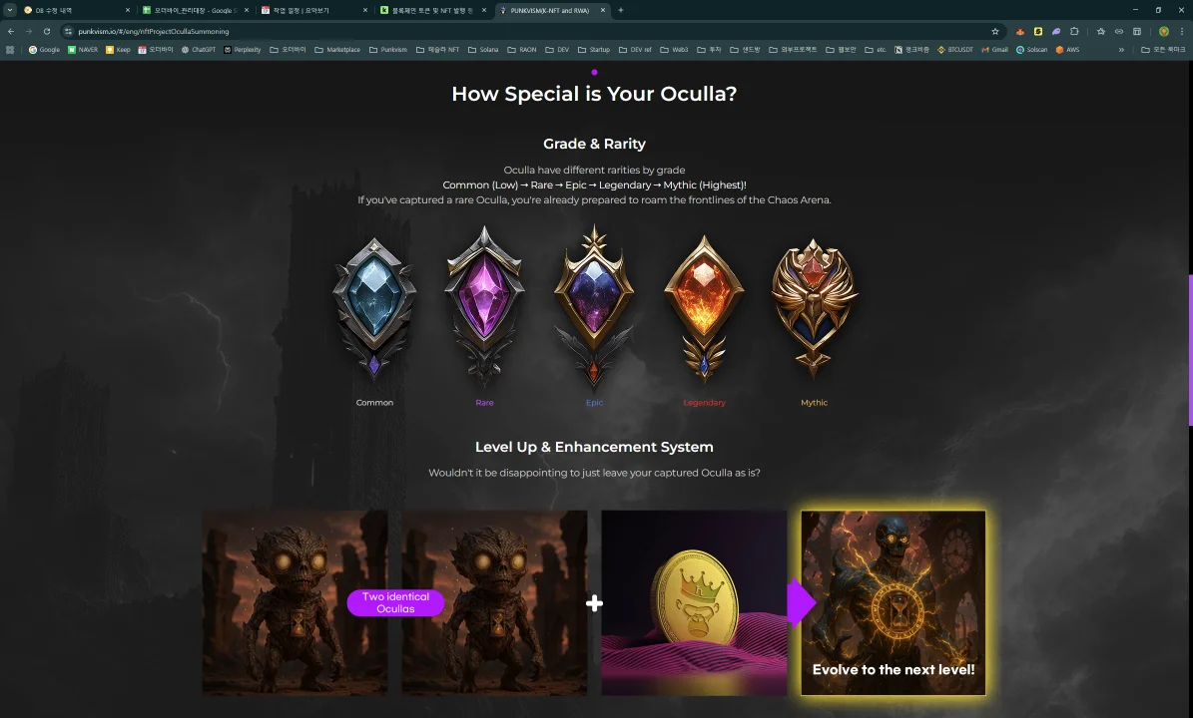
Task: Click the Evolve to the next level image
Action: click(894, 602)
